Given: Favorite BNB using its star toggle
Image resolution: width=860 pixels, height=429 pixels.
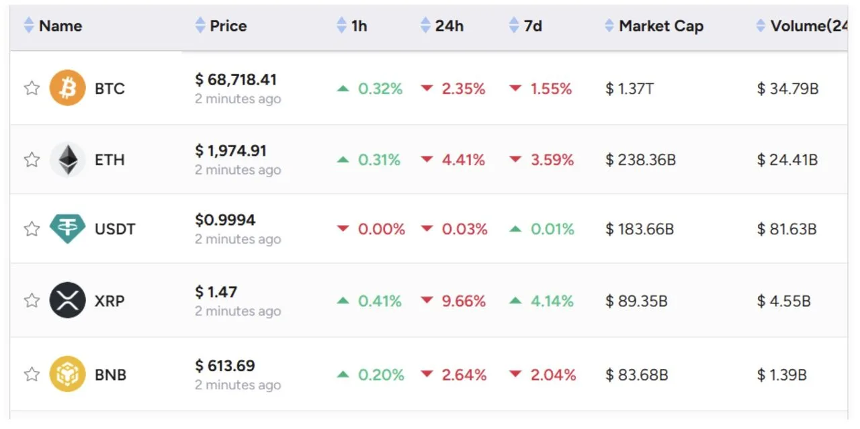Looking at the screenshot, I should click(x=31, y=374).
